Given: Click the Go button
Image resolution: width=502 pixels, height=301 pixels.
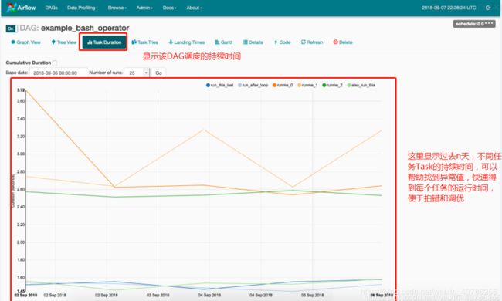Looking at the screenshot, I should (158, 73).
